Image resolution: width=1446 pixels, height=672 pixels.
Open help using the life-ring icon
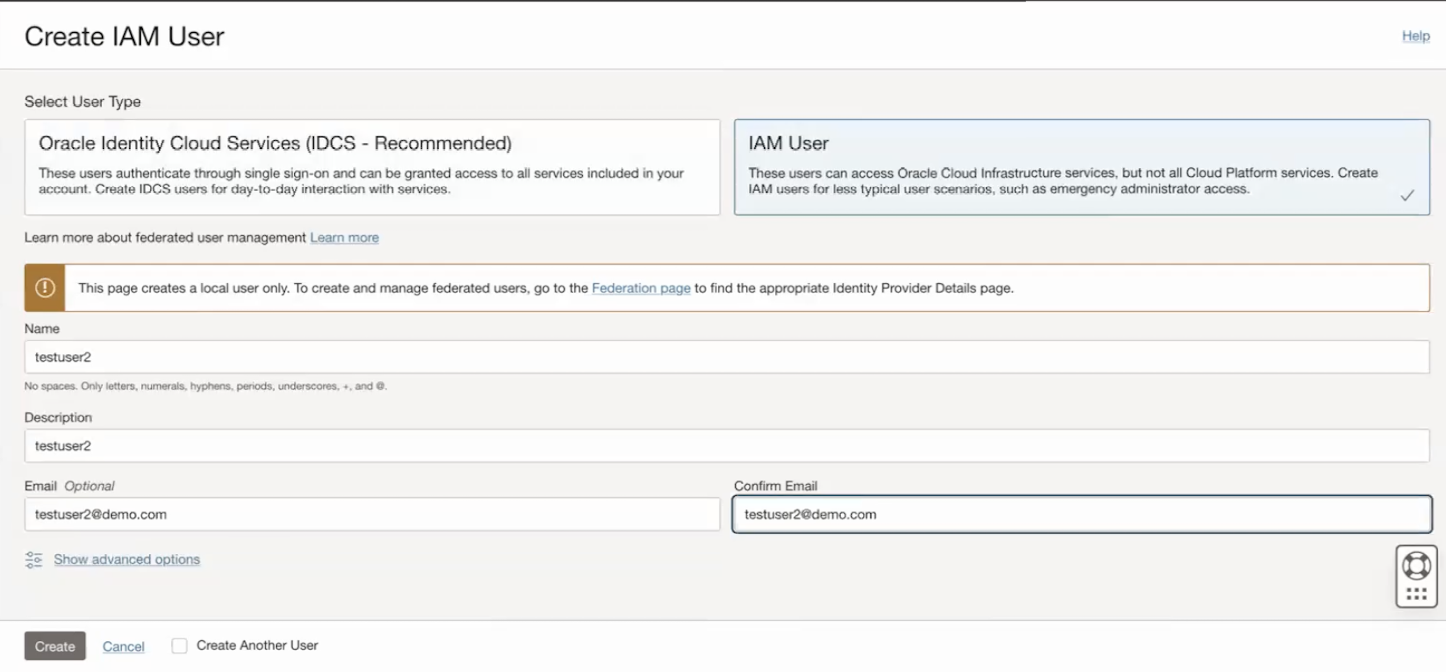pos(1416,564)
